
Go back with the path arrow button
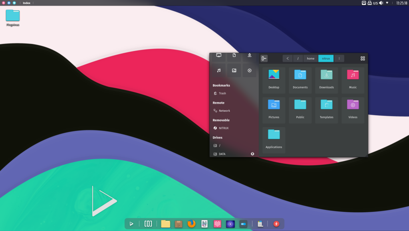click(288, 59)
